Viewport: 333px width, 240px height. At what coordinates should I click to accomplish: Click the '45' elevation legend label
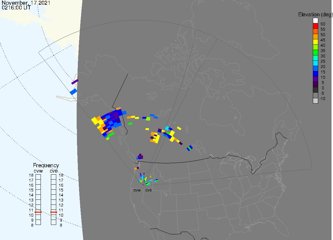(x=323, y=40)
